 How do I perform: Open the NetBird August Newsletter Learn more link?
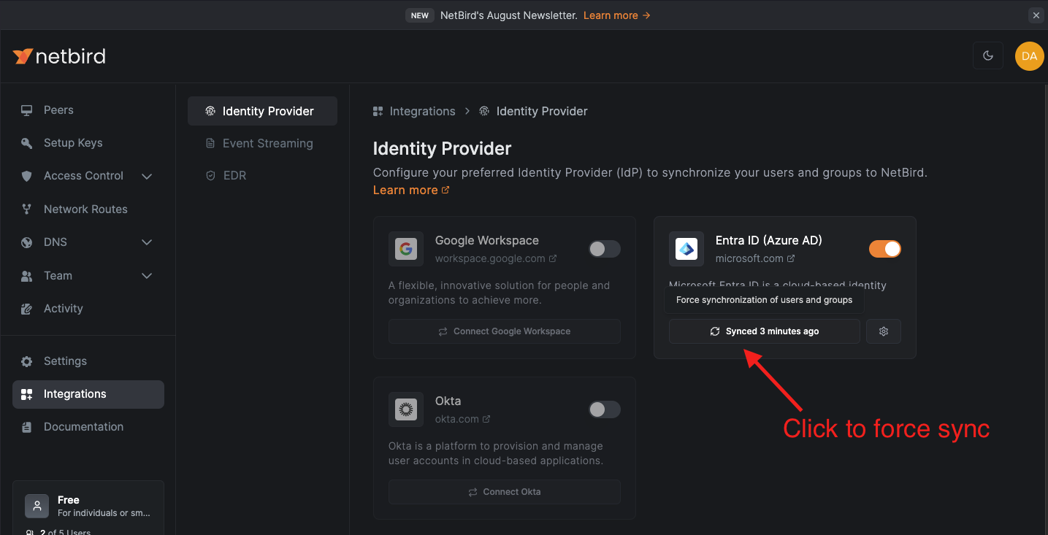pos(611,15)
